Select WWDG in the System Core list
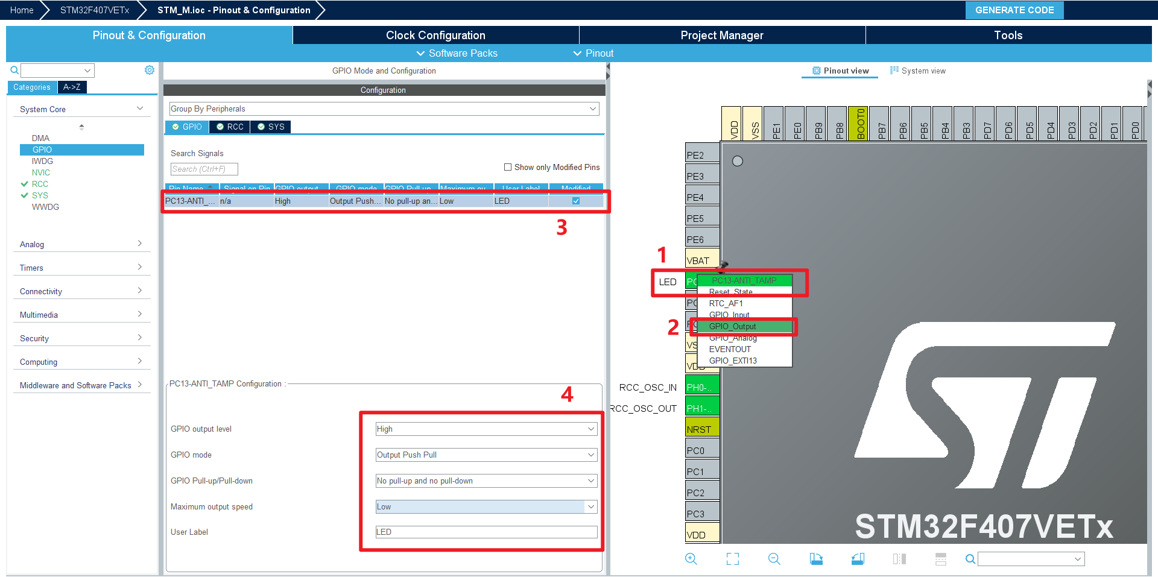This screenshot has height=577, width=1158. (45, 207)
